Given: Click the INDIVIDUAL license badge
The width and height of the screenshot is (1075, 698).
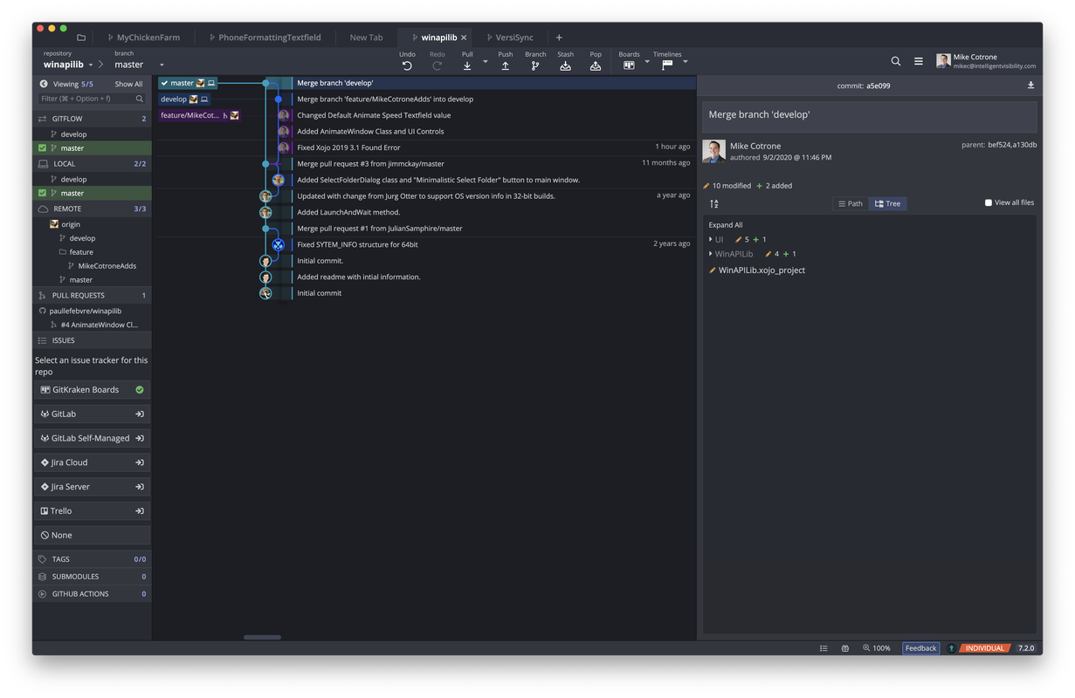Looking at the screenshot, I should coord(985,648).
